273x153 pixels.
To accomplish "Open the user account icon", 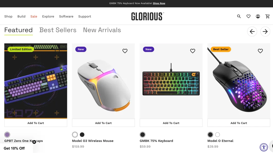I will (258, 16).
